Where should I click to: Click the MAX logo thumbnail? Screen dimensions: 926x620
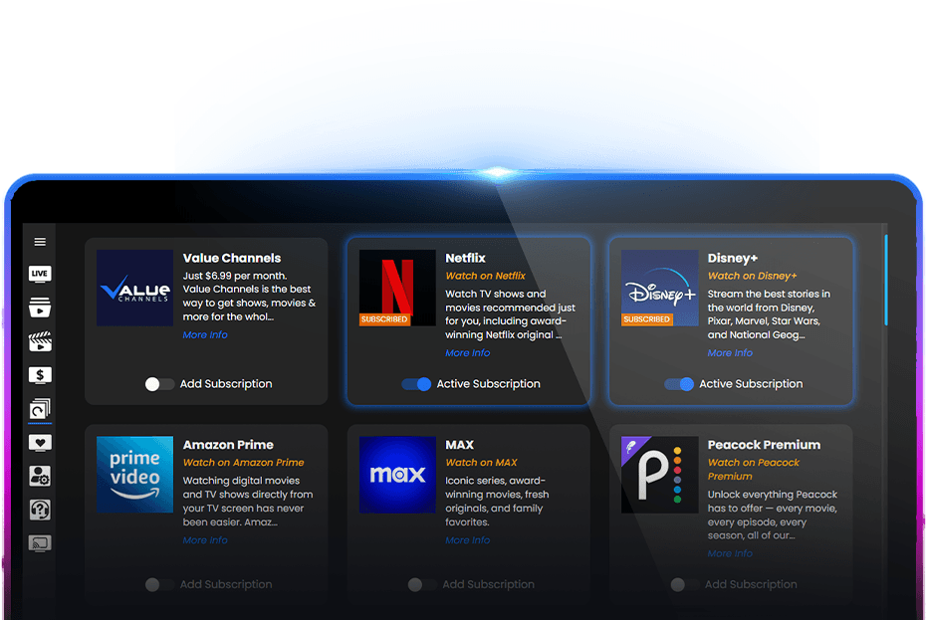pyautogui.click(x=397, y=475)
